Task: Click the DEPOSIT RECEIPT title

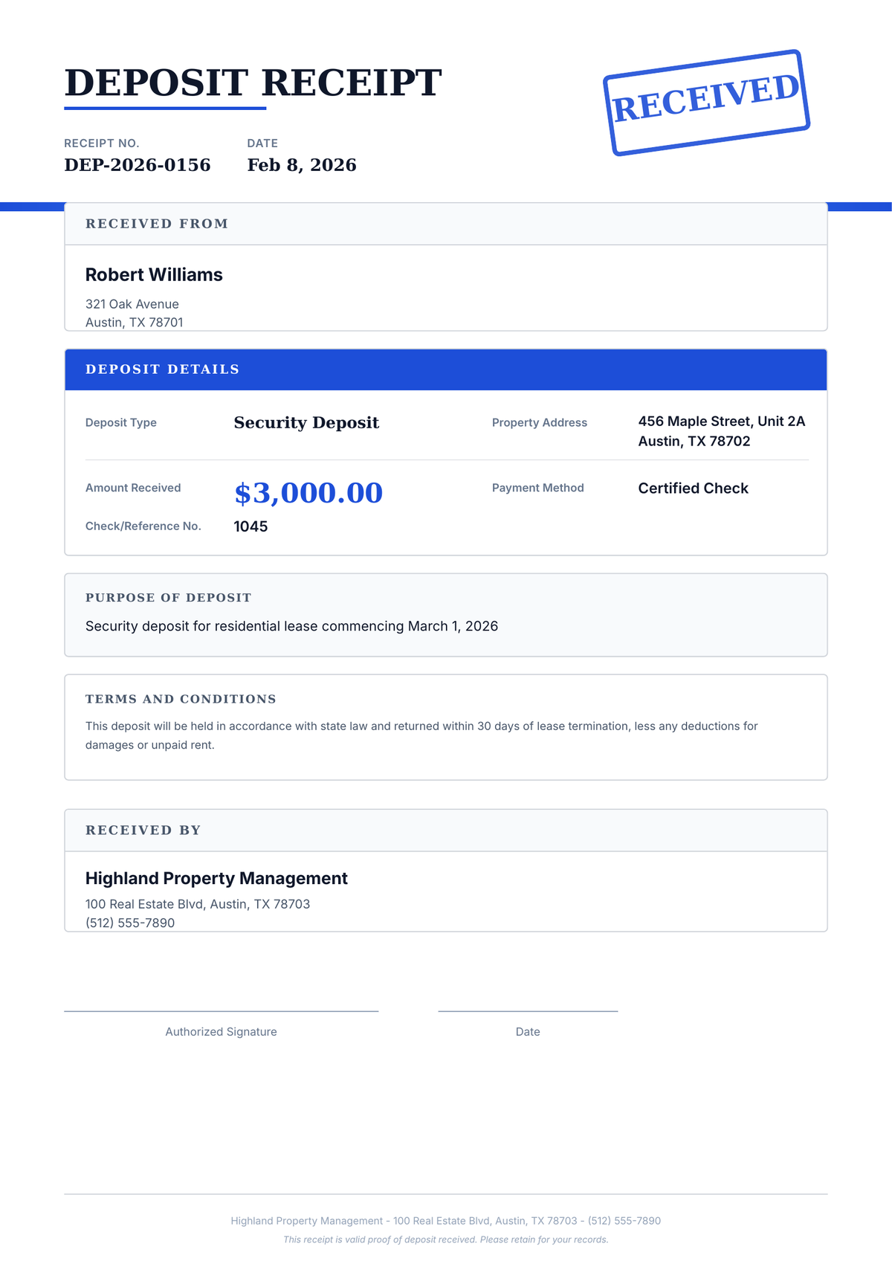Action: click(253, 83)
